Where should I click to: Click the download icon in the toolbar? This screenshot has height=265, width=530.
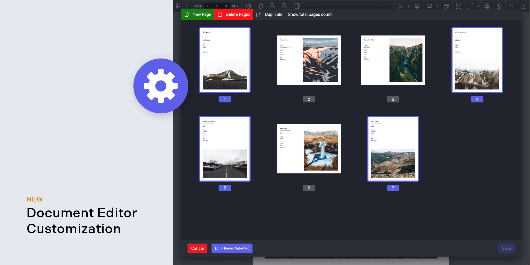pyautogui.click(x=524, y=6)
